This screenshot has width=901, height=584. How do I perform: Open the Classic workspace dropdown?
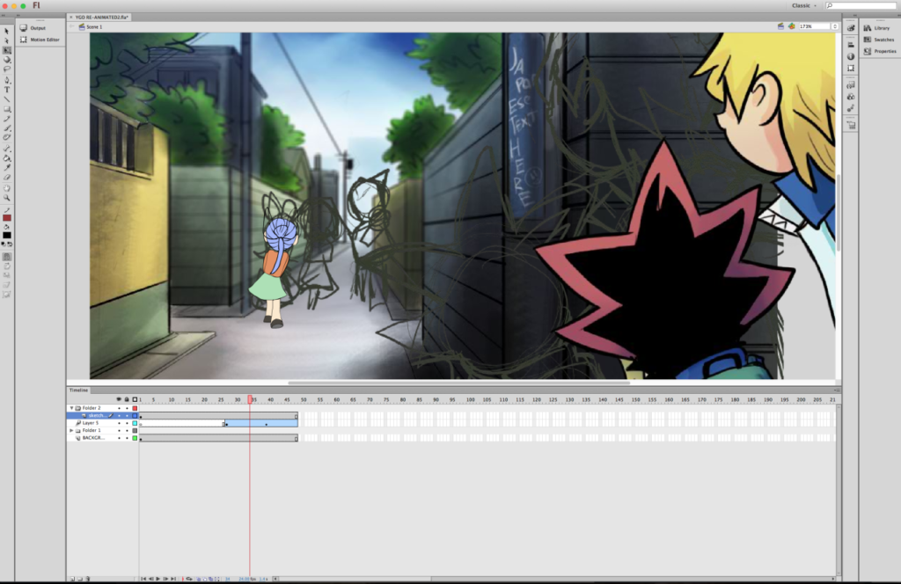coord(804,6)
